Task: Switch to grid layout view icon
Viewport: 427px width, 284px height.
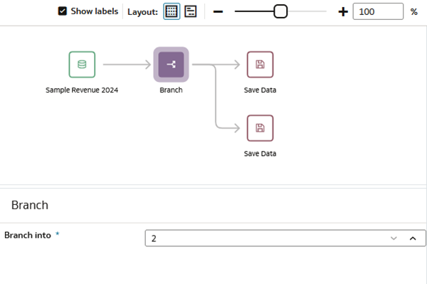Action: click(172, 11)
